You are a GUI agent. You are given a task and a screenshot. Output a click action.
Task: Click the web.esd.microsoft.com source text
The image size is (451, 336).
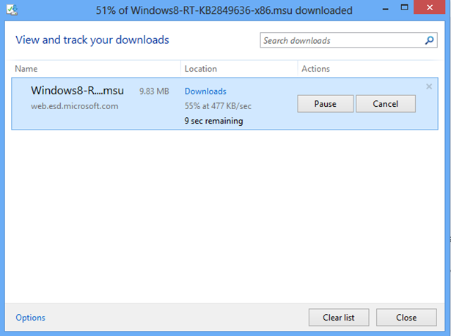[75, 106]
